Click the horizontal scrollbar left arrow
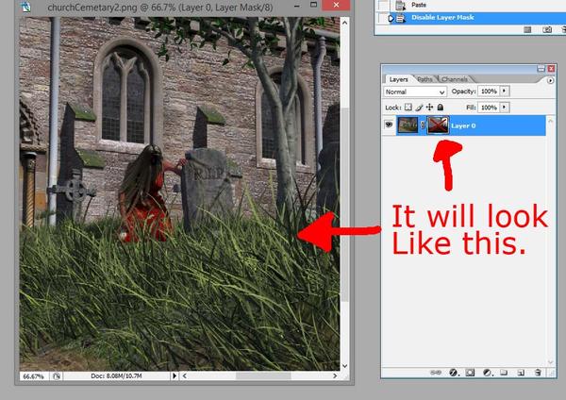 (185, 376)
